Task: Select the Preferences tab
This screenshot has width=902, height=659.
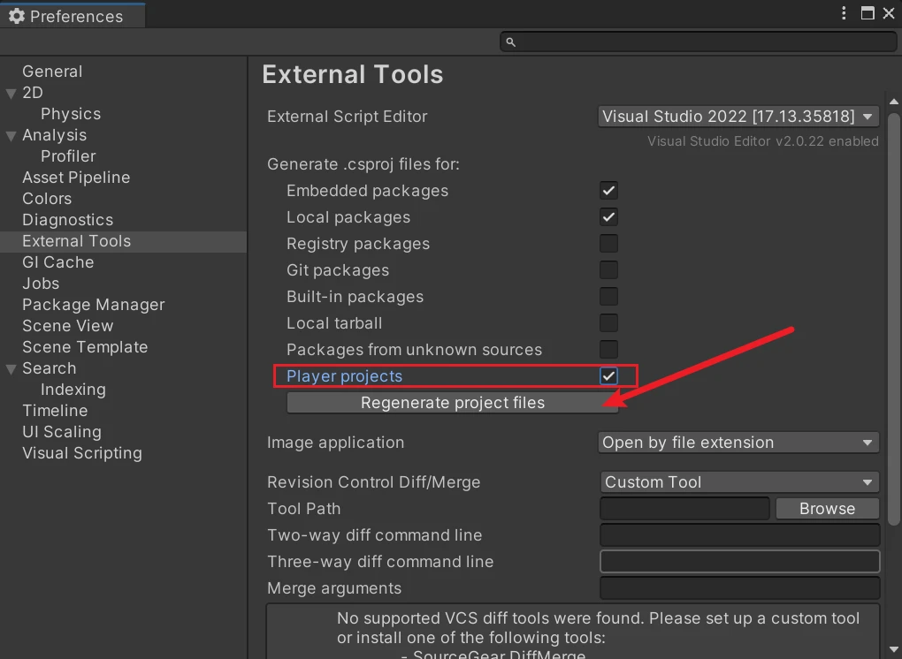Action: click(x=73, y=16)
